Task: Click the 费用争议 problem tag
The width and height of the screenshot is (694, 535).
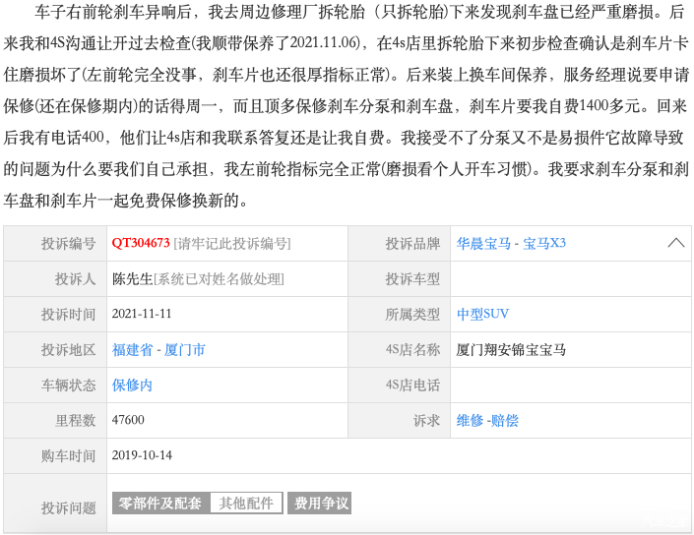Action: point(321,503)
